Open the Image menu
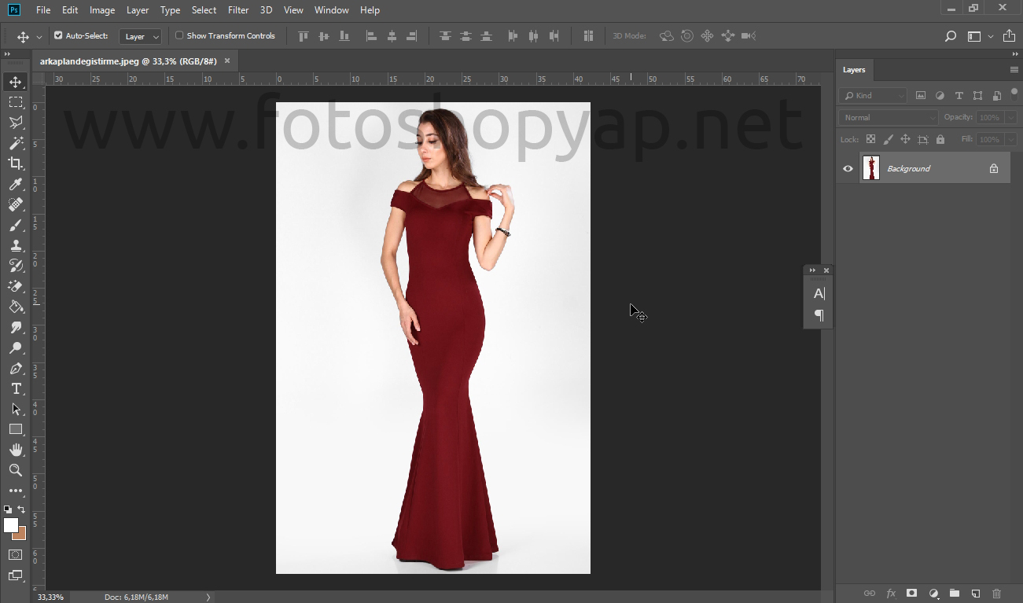This screenshot has width=1023, height=603. 102,10
